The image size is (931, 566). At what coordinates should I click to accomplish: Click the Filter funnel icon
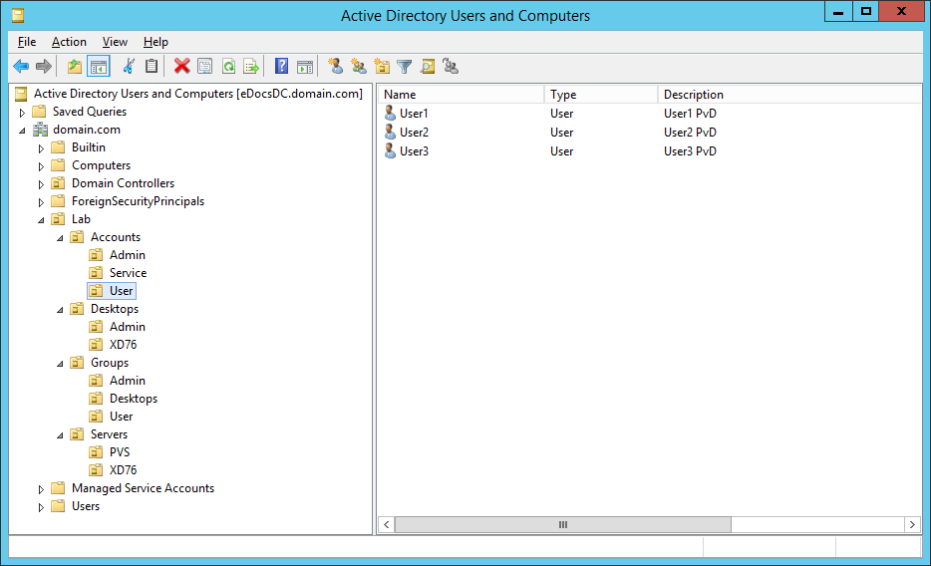[x=404, y=67]
